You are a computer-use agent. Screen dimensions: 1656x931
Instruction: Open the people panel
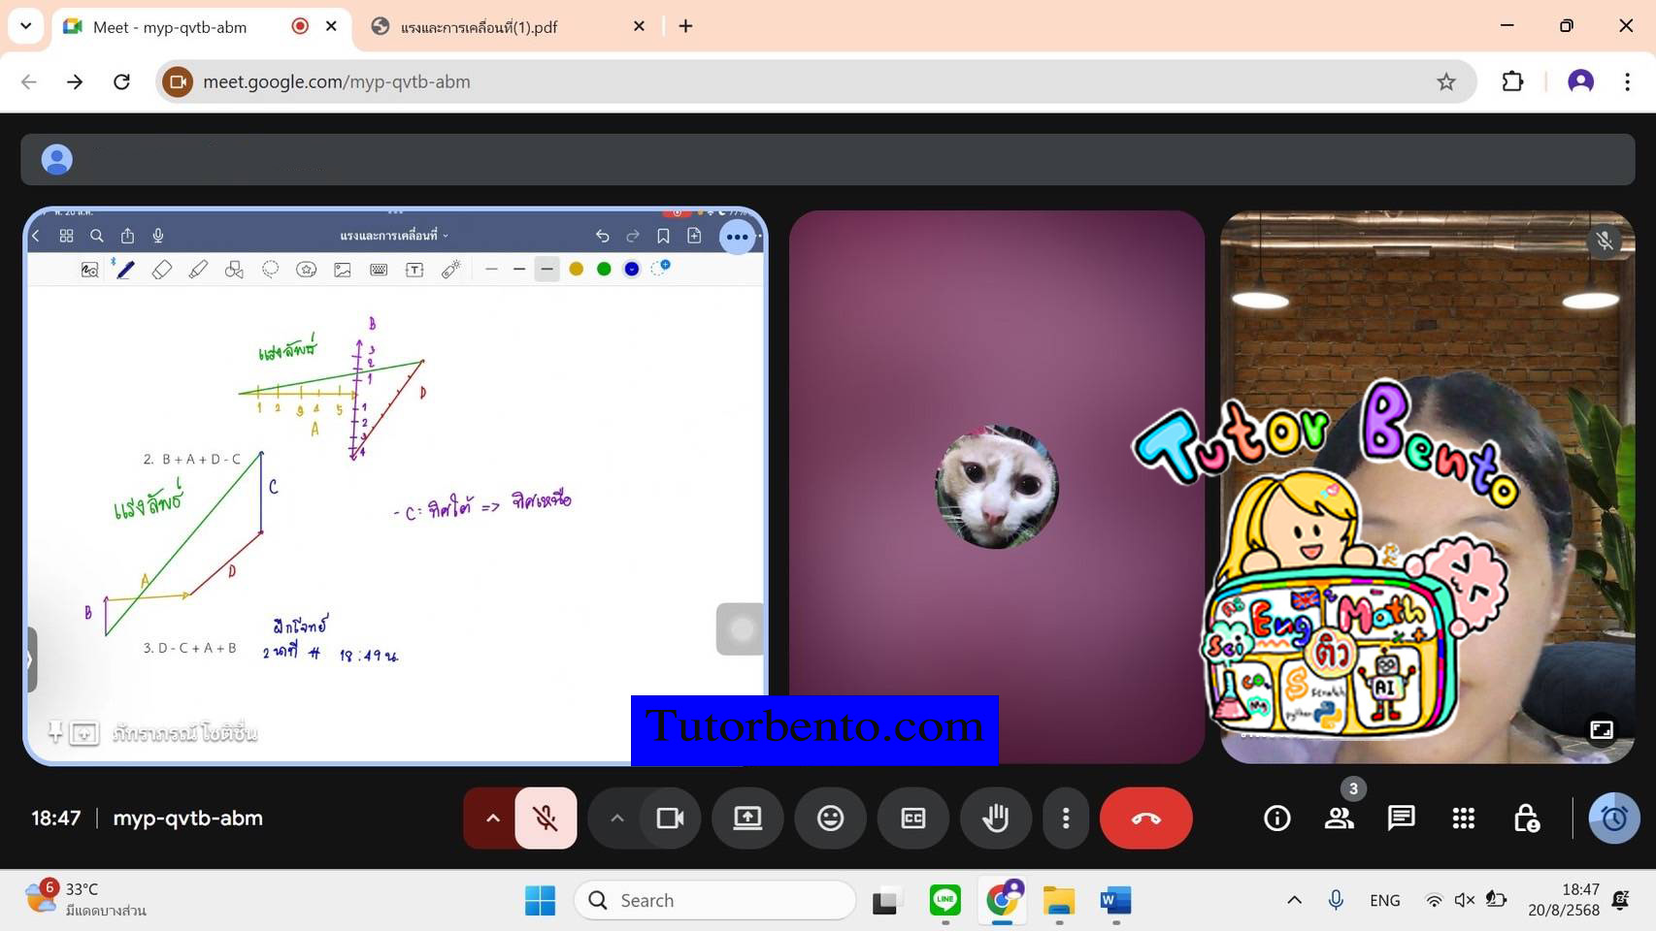1340,819
